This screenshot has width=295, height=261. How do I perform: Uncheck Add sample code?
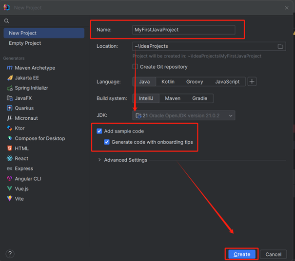coord(99,131)
